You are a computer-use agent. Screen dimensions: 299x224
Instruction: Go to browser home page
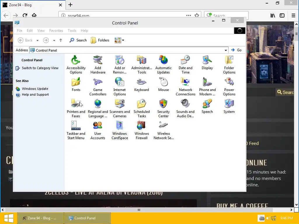[34, 15]
